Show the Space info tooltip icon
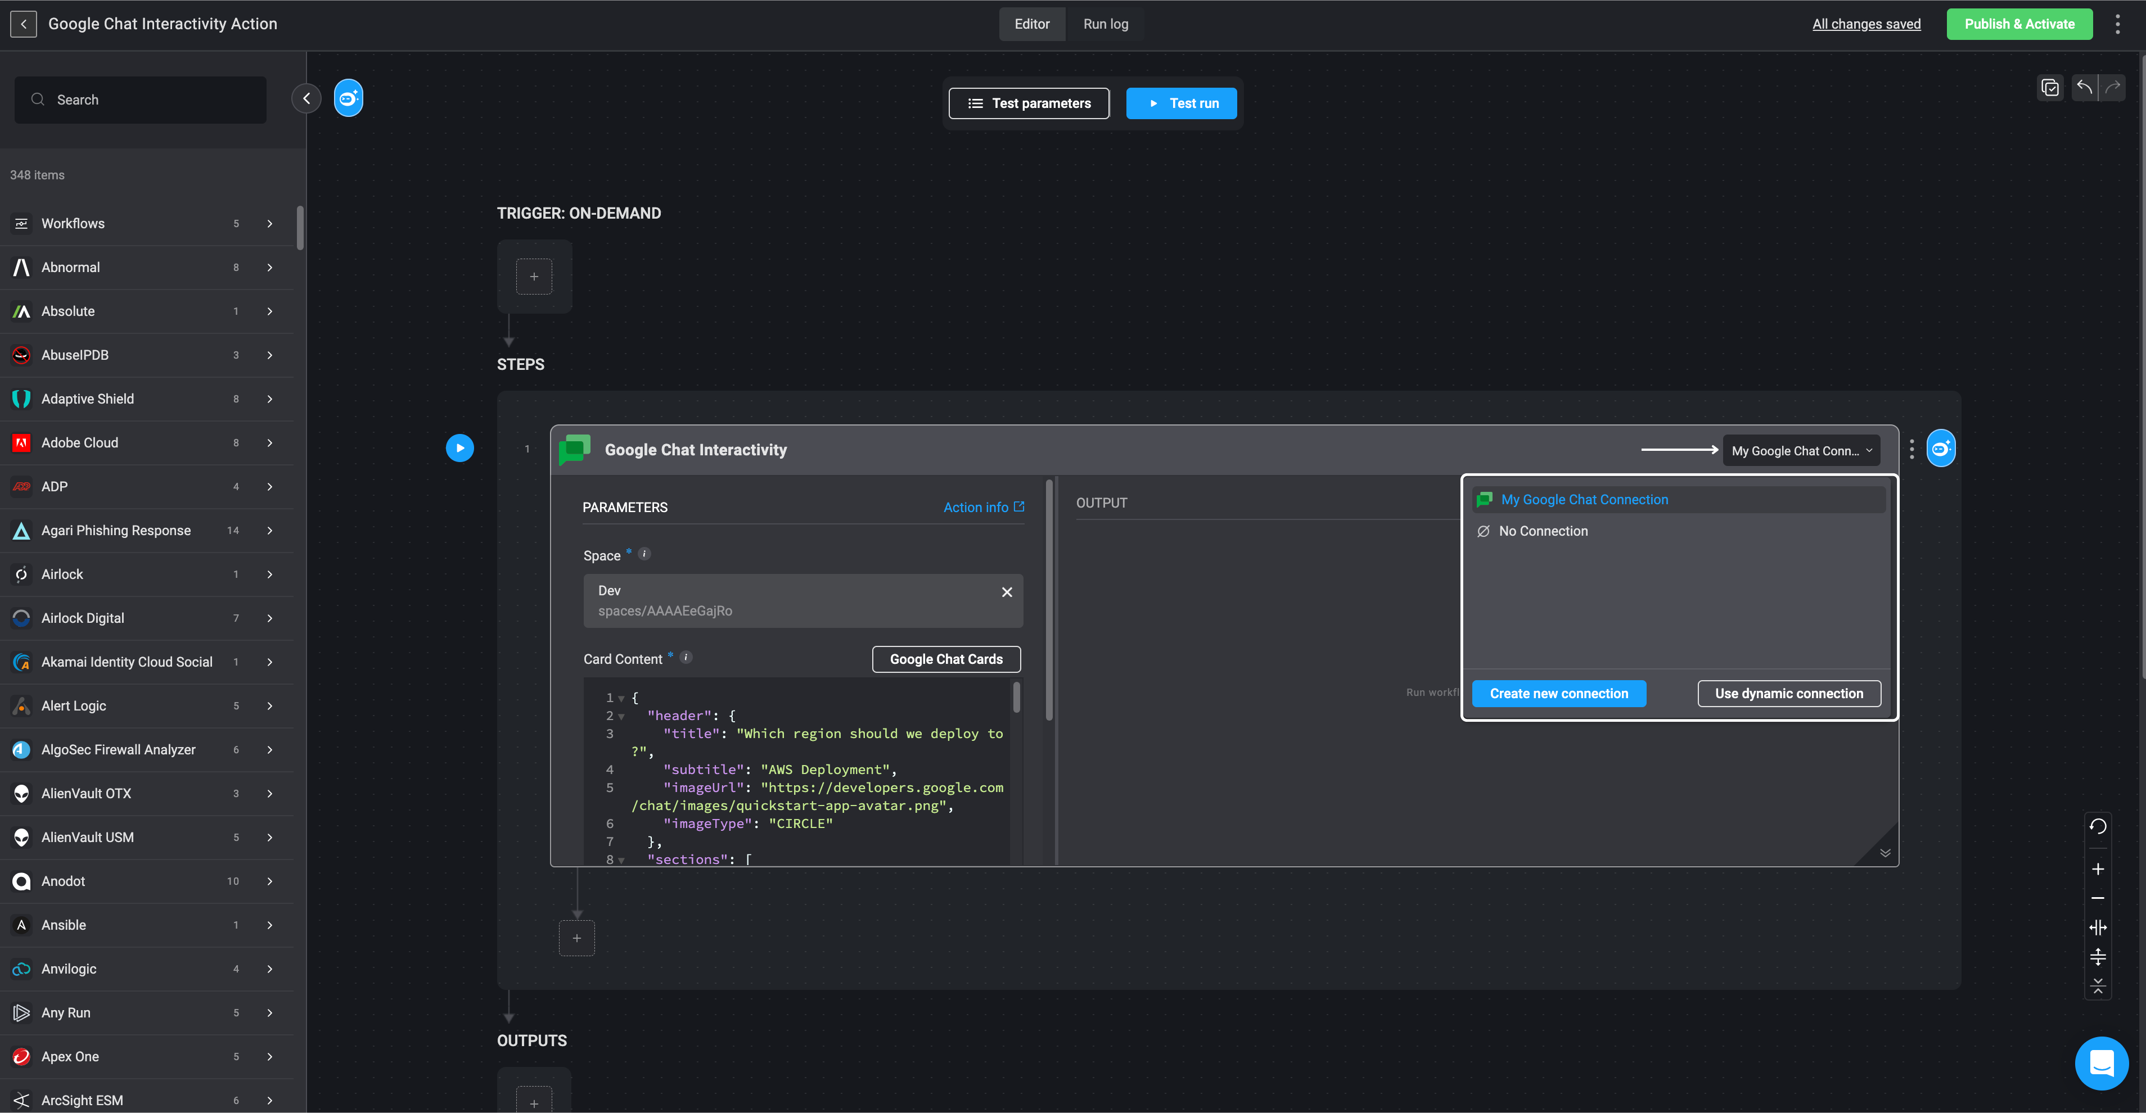Image resolution: width=2146 pixels, height=1113 pixels. tap(644, 554)
